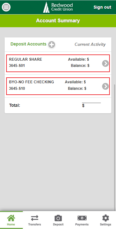Open the REGULAR SHARE 3645-S01 account row
Screen dimensions: 116x229
point(58,63)
